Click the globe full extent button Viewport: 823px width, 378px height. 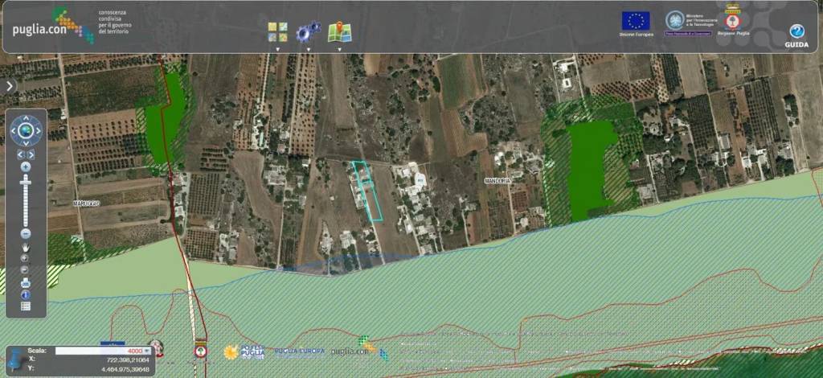pos(26,129)
